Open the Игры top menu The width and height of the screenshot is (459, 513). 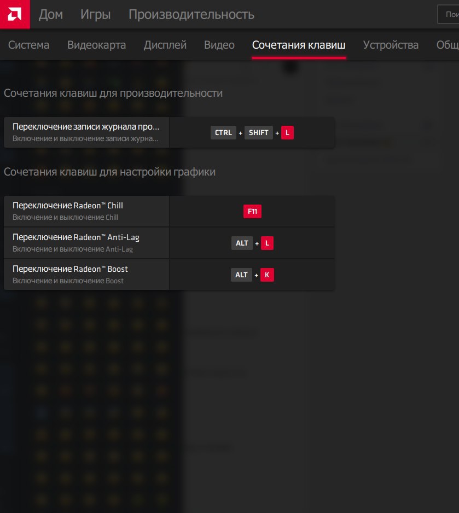click(x=96, y=14)
